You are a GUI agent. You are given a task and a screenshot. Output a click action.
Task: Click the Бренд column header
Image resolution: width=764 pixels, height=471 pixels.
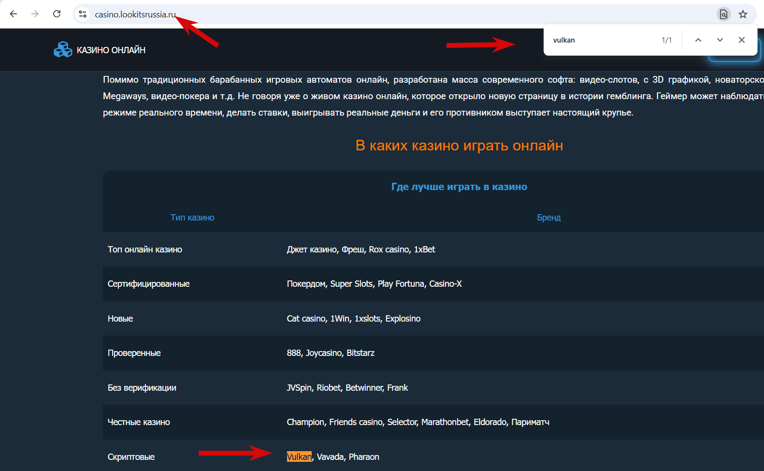click(548, 218)
